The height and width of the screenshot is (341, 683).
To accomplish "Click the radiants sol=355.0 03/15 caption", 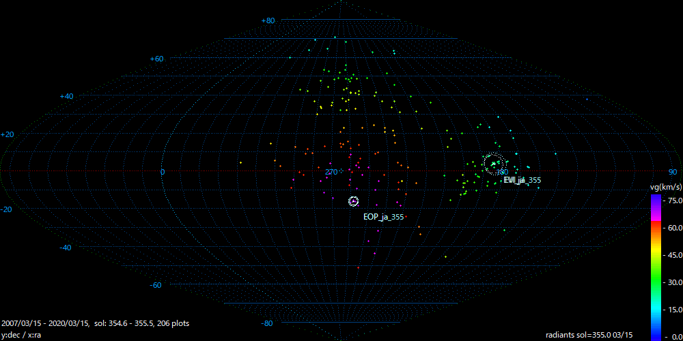I will click(x=589, y=335).
